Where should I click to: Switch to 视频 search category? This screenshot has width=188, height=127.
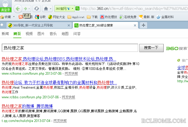29,34
